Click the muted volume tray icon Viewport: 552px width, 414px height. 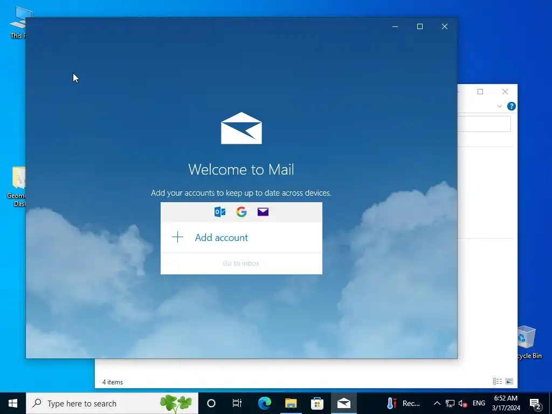pos(463,403)
